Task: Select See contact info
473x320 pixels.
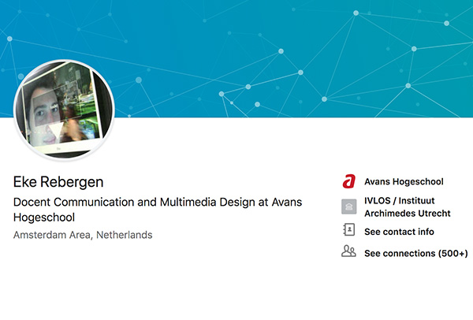Action: pyautogui.click(x=399, y=232)
